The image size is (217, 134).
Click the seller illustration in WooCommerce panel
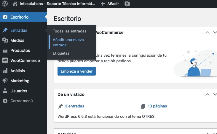pos(195,64)
